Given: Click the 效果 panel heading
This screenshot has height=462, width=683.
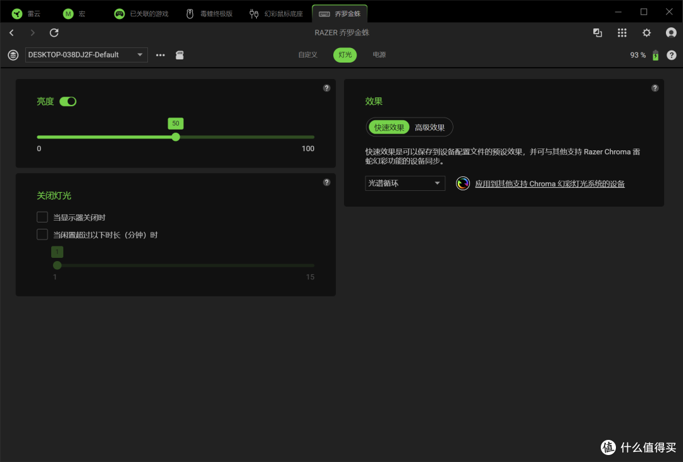Looking at the screenshot, I should coord(374,102).
